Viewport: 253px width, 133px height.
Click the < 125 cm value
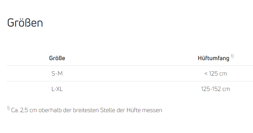click(x=215, y=73)
